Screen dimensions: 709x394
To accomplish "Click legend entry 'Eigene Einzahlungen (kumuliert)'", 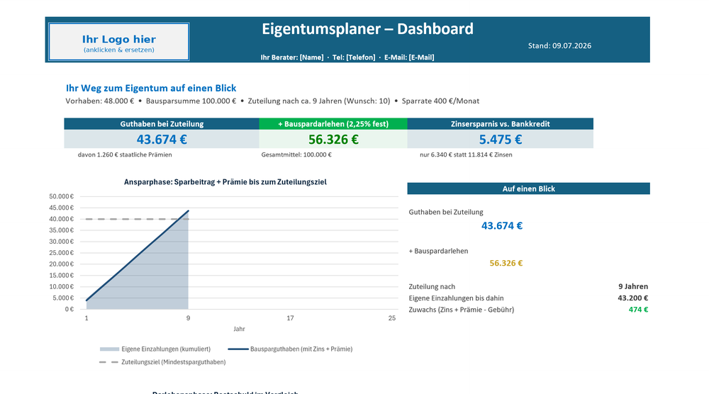I will coord(155,349).
